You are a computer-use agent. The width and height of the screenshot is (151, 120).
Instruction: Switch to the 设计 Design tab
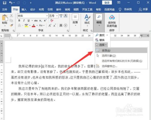33,10
